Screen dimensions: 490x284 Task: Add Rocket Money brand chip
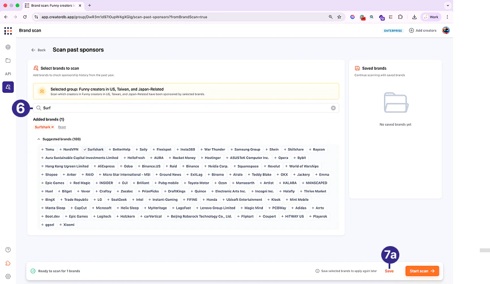(x=182, y=158)
